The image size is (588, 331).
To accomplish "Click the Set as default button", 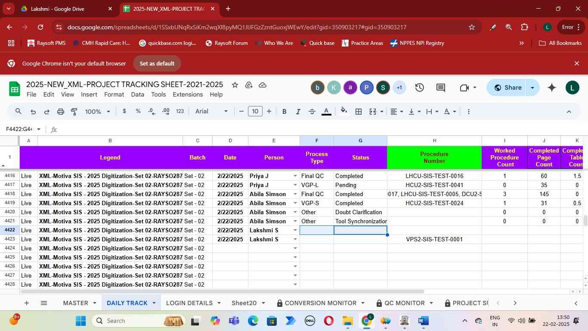I will 157,63.
